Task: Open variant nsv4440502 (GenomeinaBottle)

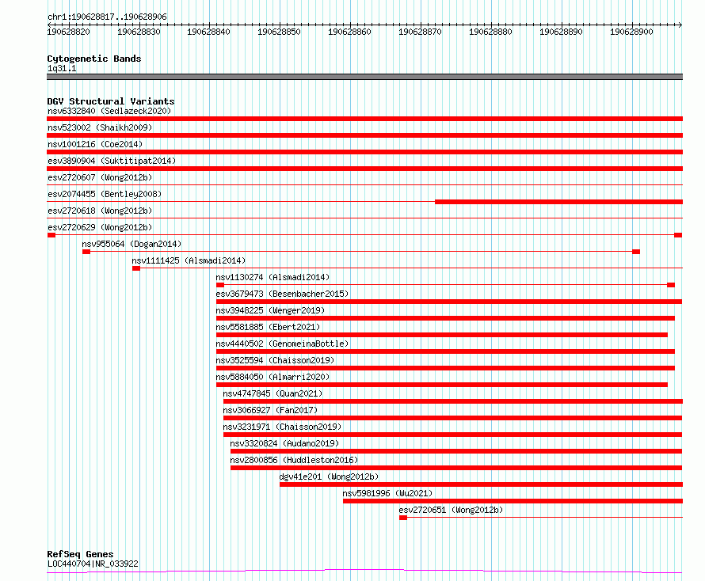Action: (282, 344)
